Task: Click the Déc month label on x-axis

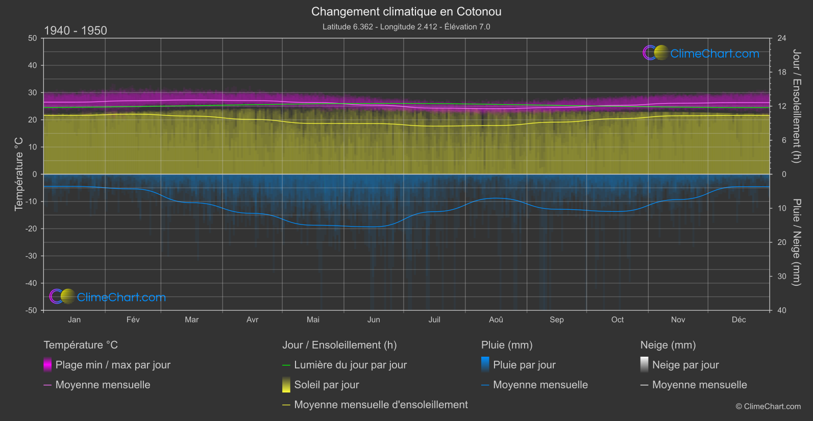Action: pyautogui.click(x=738, y=319)
